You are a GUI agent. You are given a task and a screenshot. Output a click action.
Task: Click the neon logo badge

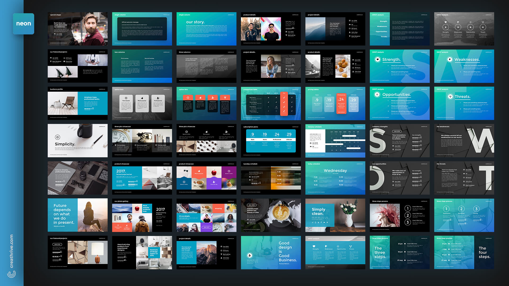pyautogui.click(x=24, y=24)
